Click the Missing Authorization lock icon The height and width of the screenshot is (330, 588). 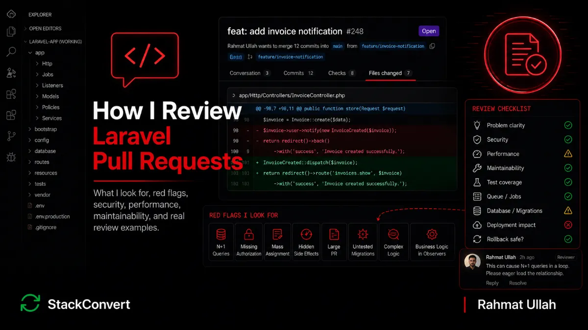(249, 234)
